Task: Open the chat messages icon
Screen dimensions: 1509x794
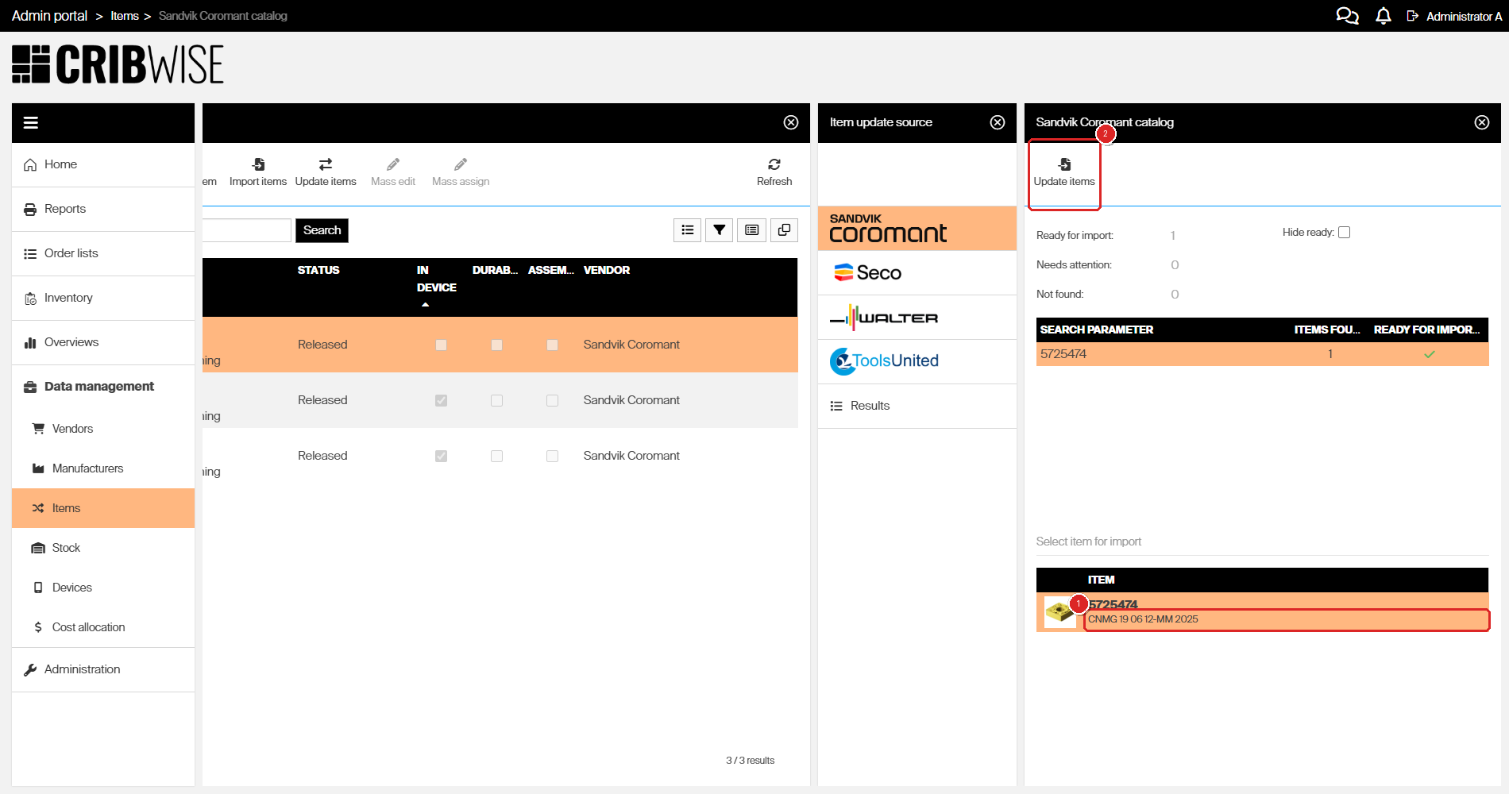Action: click(x=1347, y=16)
